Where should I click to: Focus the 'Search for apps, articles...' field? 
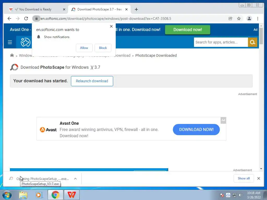click(x=221, y=42)
